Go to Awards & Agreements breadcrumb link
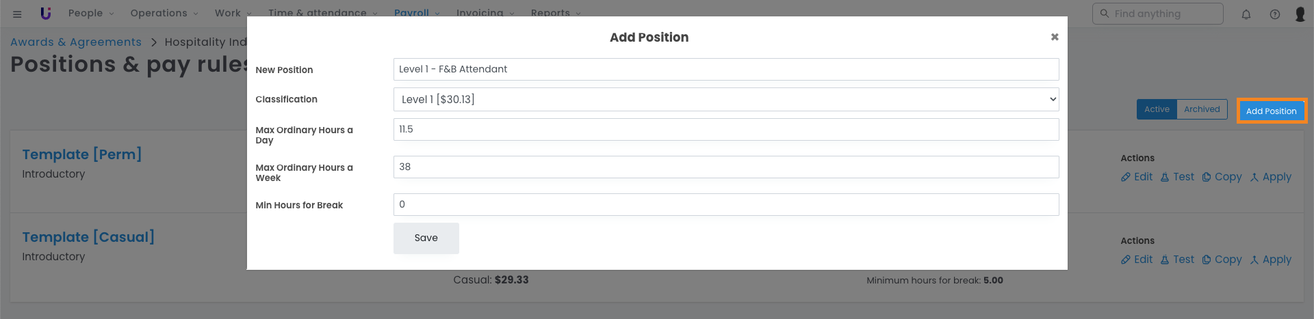 pos(76,42)
